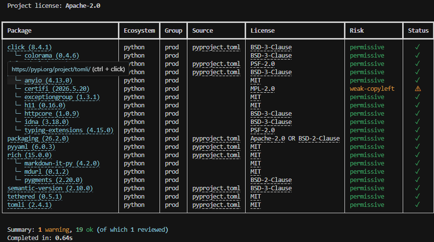Open the h11 (0.16.0) package link

click(x=45, y=105)
